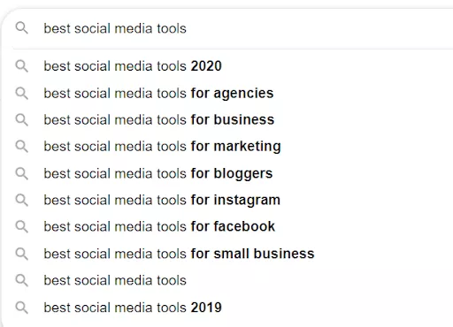Viewport: 453px width, 327px height.
Task: Click the magnifier icon beside 'for agencies'
Action: click(22, 93)
